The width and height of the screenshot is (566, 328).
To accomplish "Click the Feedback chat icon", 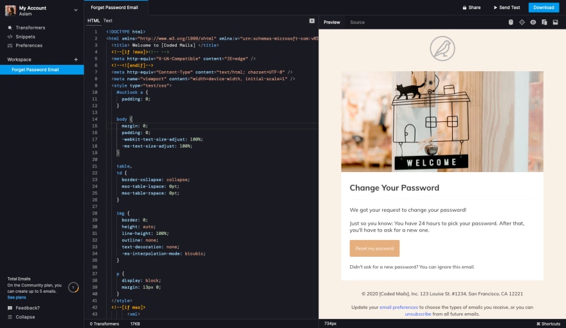I will tap(10, 308).
